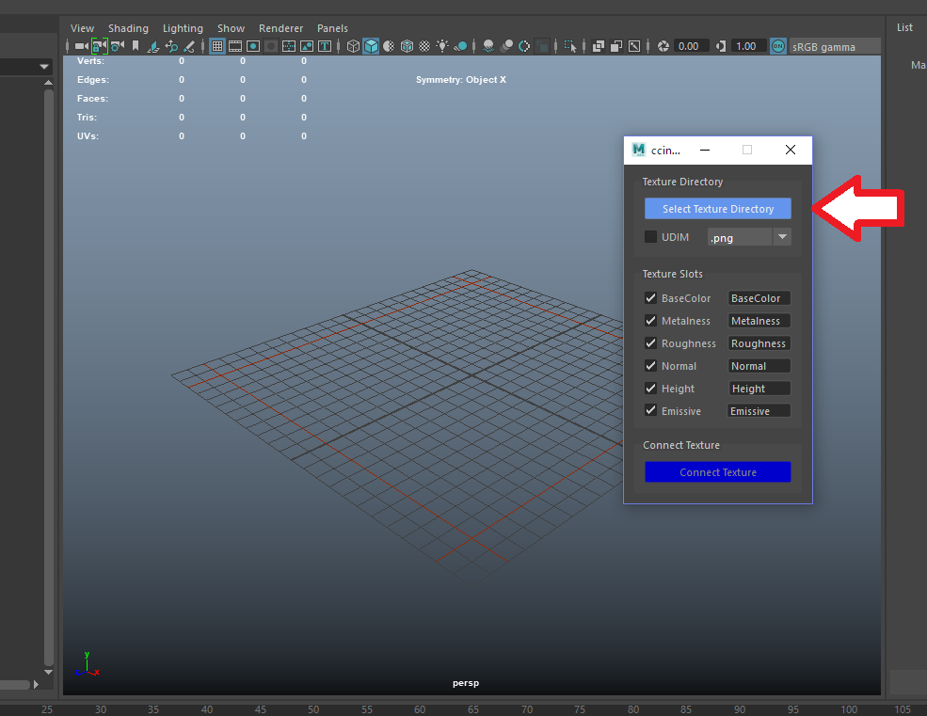The width and height of the screenshot is (927, 716).
Task: Uncheck the Emissive texture slot
Action: tap(650, 411)
